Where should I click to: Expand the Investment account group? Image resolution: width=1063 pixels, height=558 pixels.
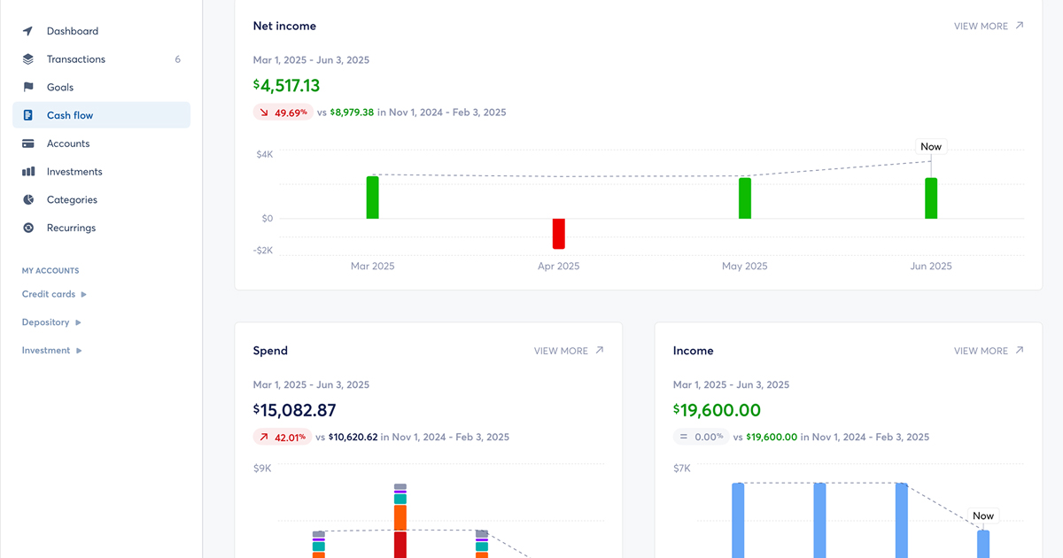pyautogui.click(x=52, y=351)
